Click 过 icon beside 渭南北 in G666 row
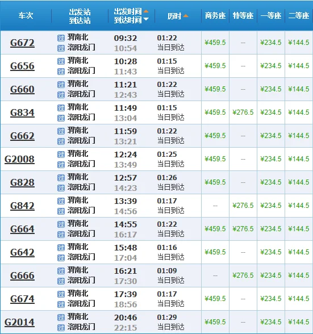This screenshot has width=313, height=334. (x=61, y=271)
